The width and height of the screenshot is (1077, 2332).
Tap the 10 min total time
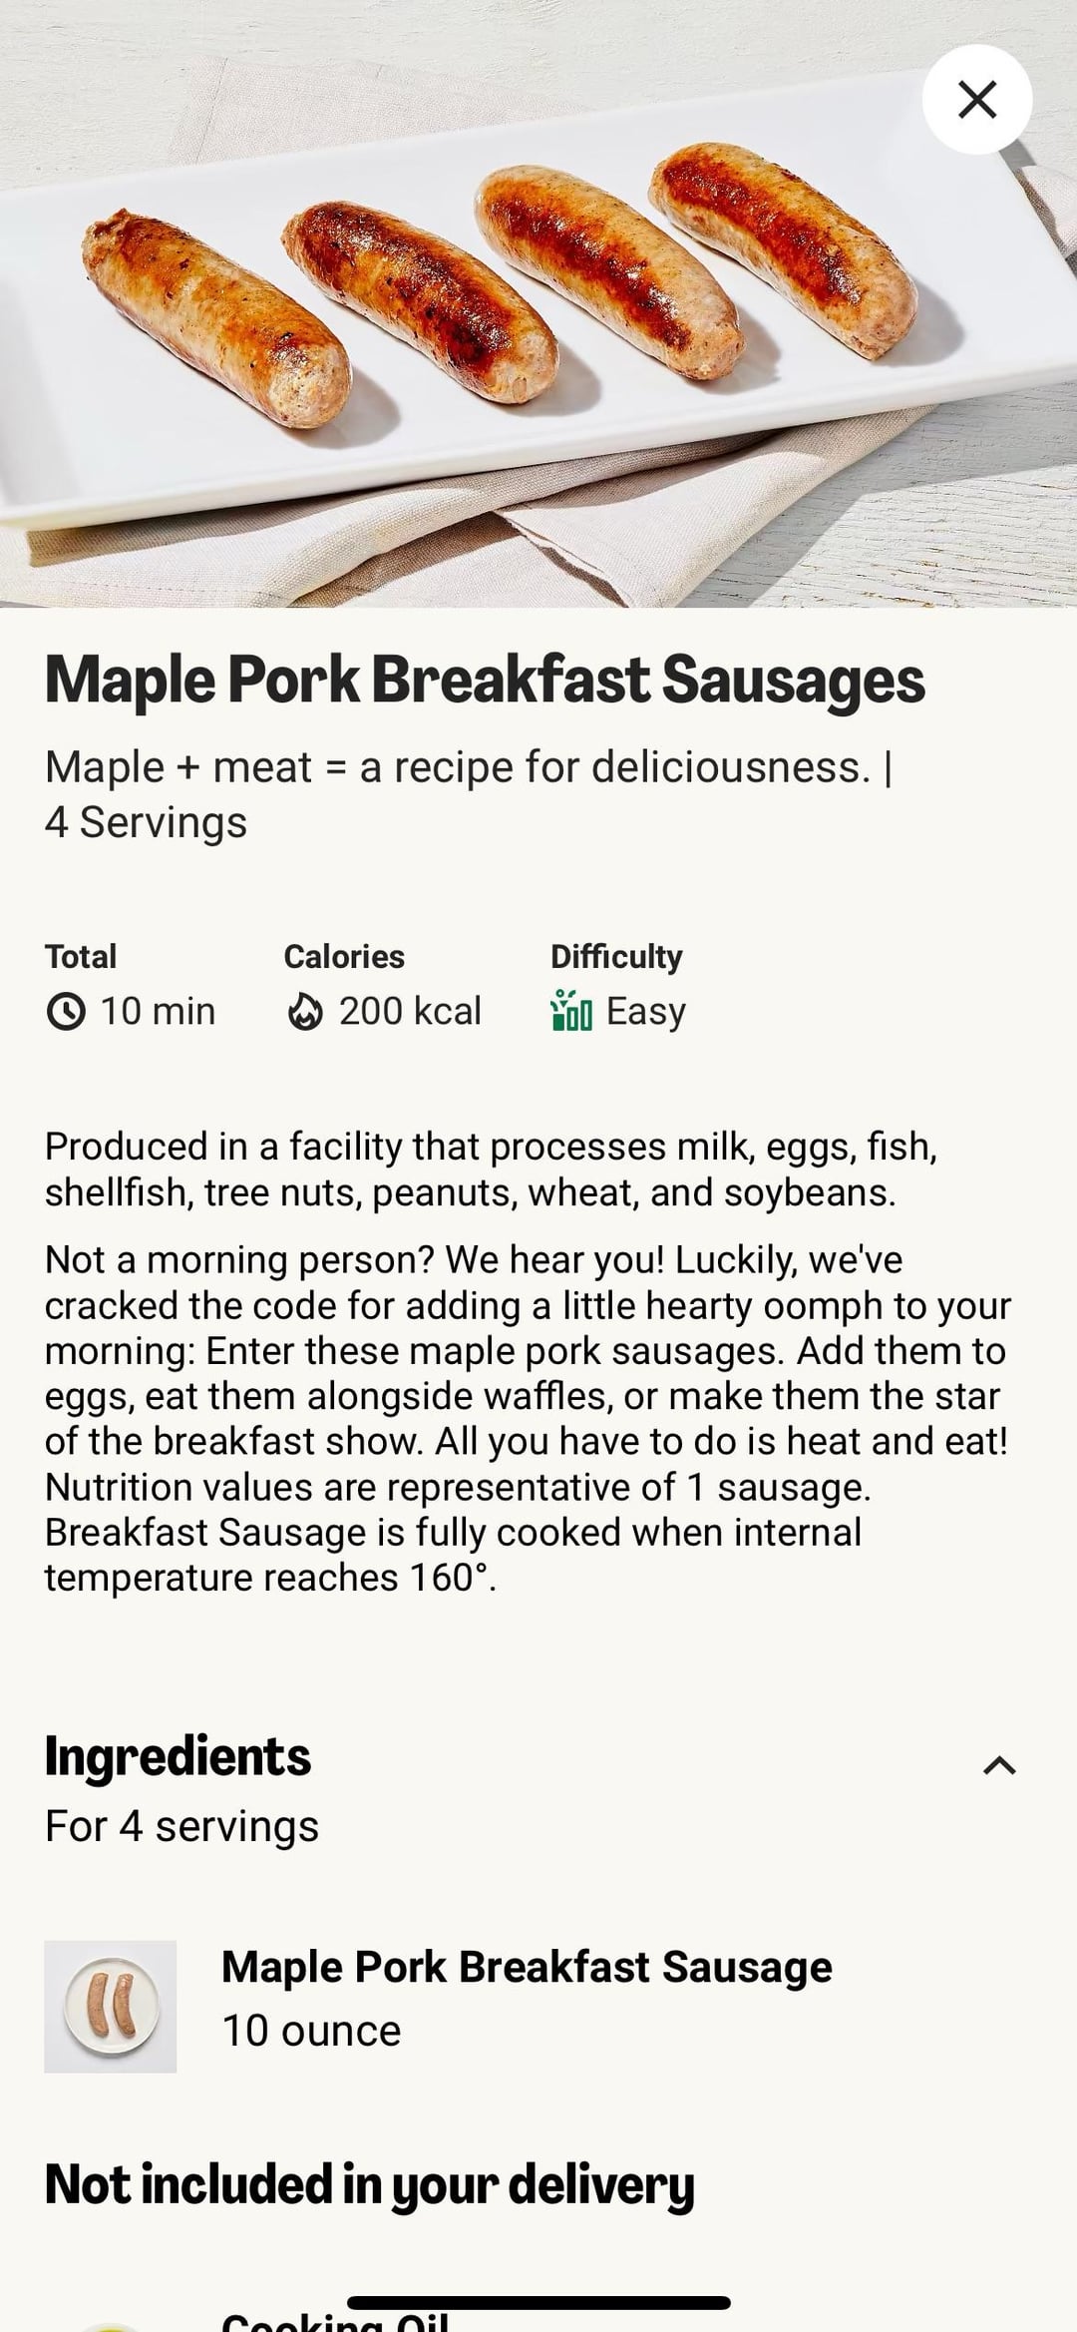pos(158,1012)
